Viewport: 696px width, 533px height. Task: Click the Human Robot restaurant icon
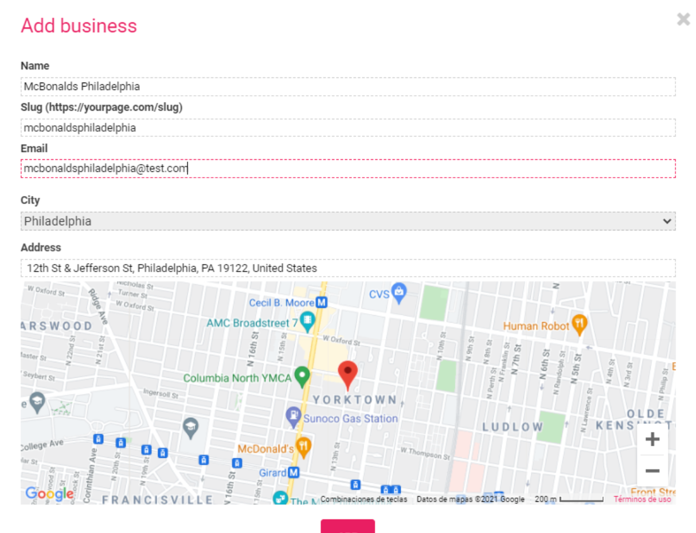580,325
